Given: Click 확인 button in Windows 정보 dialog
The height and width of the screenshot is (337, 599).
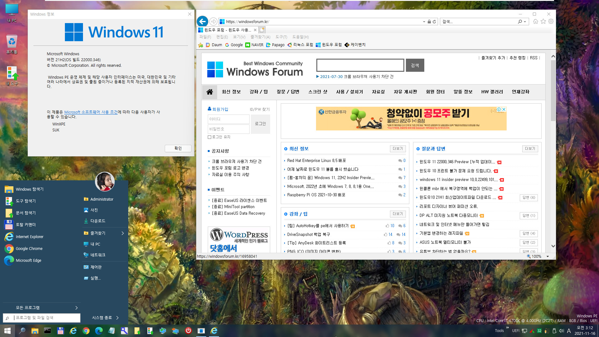Looking at the screenshot, I should tap(178, 149).
